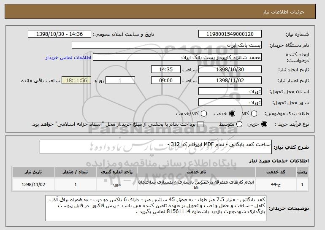Click buyer organization field پست بانک ایران
This screenshot has width=325, height=230.
pyautogui.click(x=167, y=45)
